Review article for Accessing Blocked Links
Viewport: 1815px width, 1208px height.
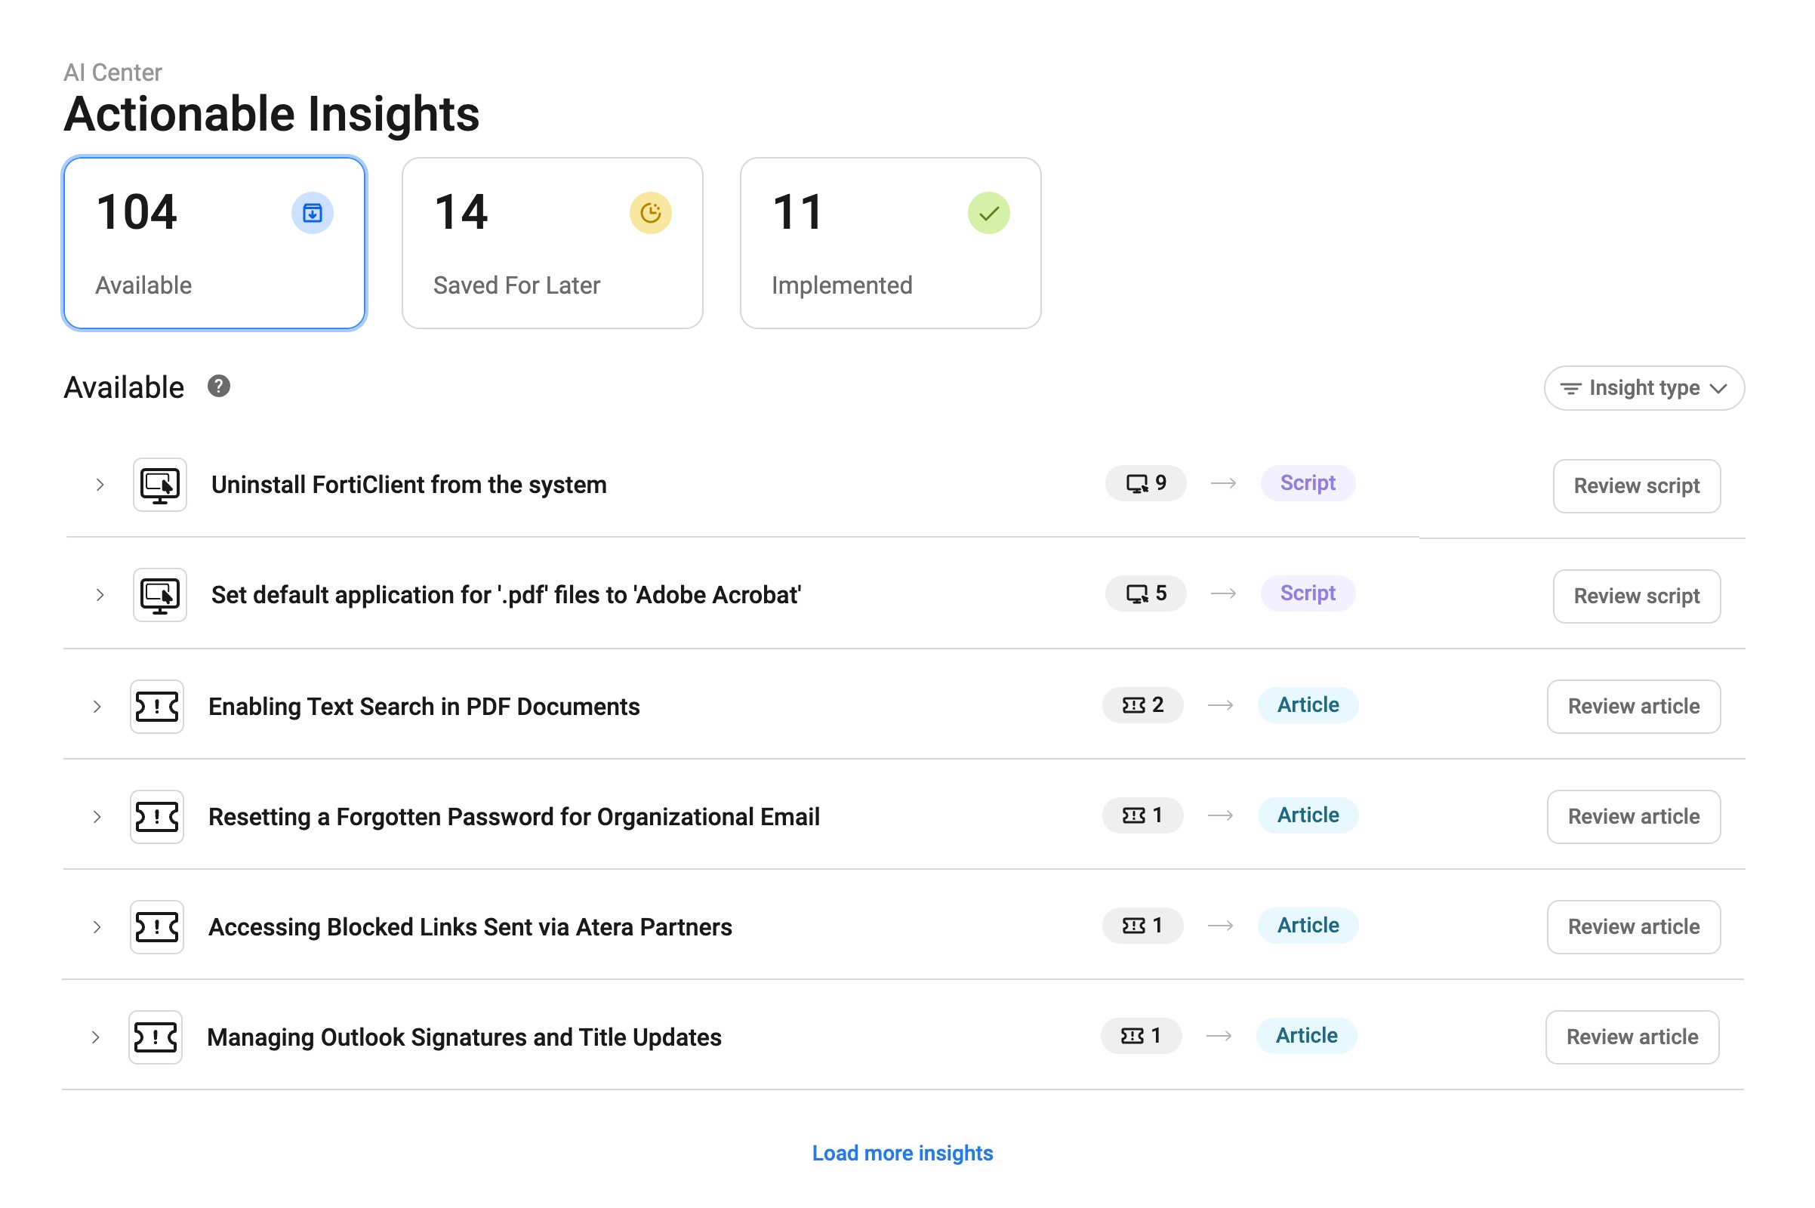(1633, 927)
